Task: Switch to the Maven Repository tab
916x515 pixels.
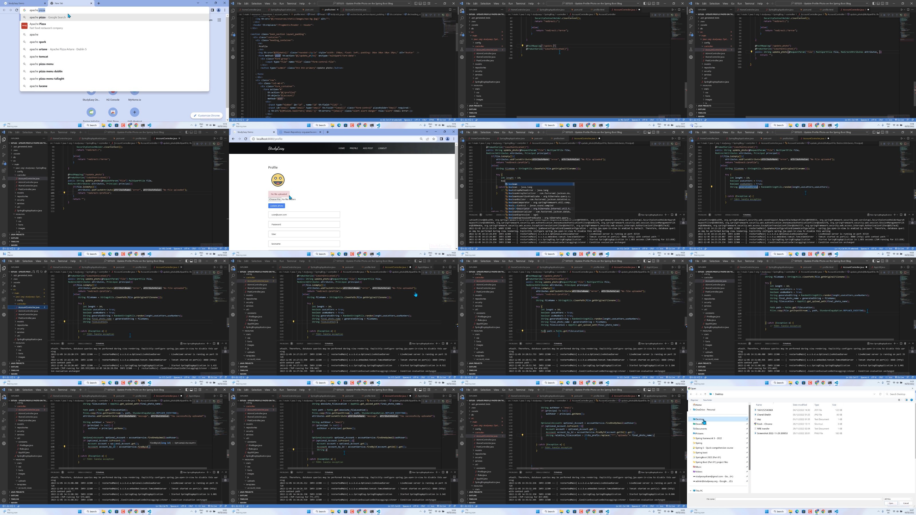Action: 301,132
